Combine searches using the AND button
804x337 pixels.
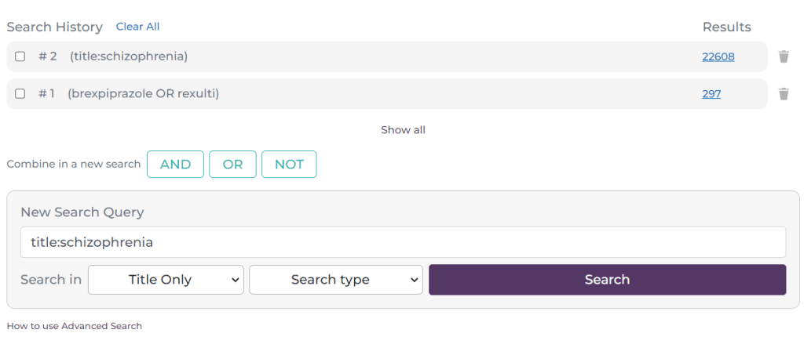(x=175, y=165)
